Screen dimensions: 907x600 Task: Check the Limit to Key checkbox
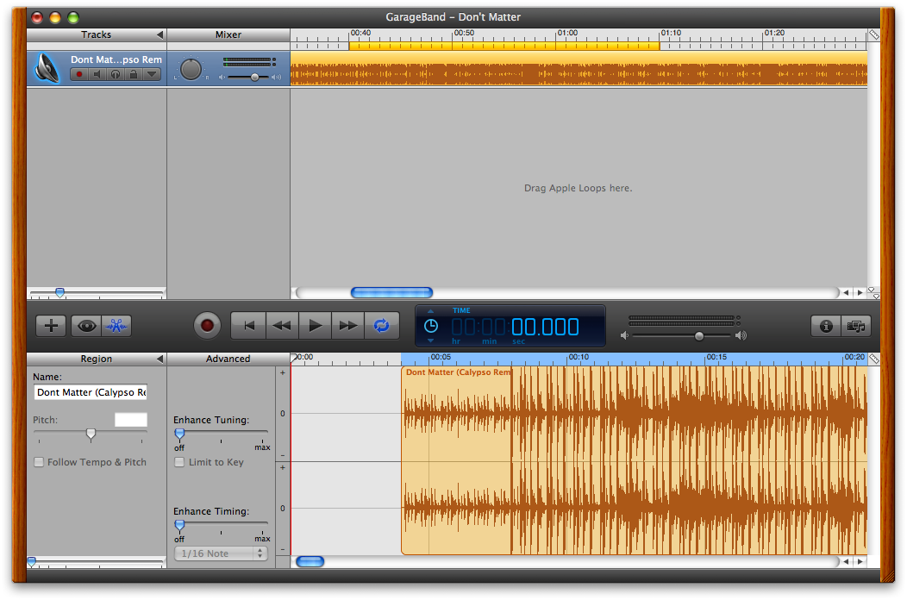(x=179, y=462)
